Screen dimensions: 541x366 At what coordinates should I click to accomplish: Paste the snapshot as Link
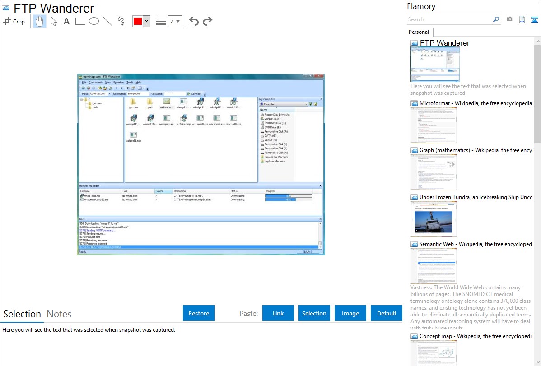tap(278, 313)
